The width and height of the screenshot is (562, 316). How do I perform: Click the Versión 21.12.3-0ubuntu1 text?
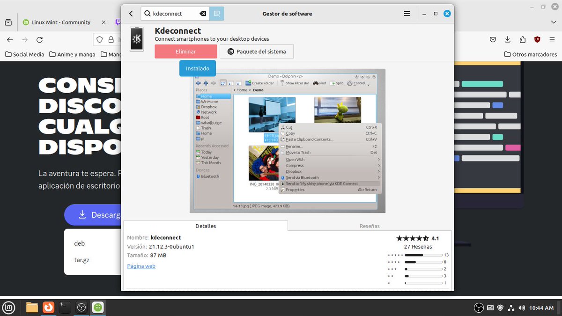[161, 246]
